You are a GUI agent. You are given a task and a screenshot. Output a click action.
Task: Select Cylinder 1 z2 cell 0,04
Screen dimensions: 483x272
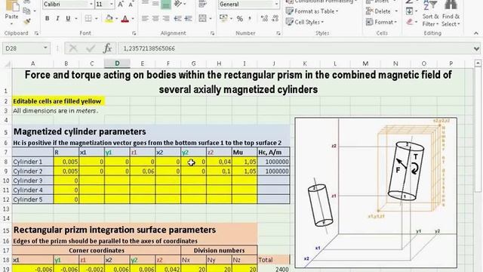click(x=219, y=162)
